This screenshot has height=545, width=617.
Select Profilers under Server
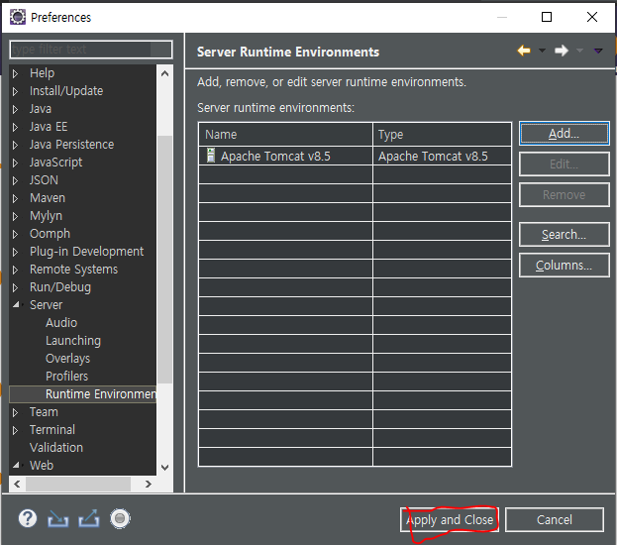pyautogui.click(x=67, y=377)
